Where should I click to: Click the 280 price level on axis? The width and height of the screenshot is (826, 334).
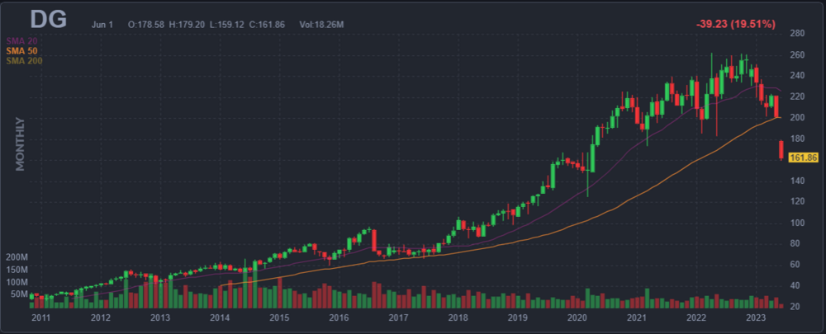click(797, 34)
